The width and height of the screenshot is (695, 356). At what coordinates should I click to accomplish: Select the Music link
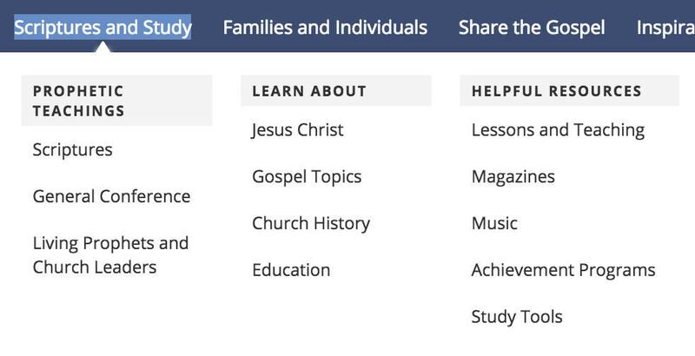click(494, 223)
